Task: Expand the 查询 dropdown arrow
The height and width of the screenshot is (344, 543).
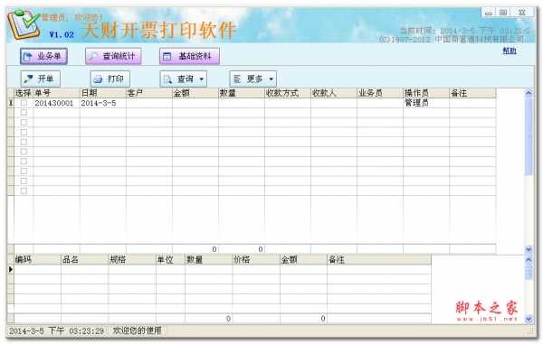Action: tap(202, 79)
